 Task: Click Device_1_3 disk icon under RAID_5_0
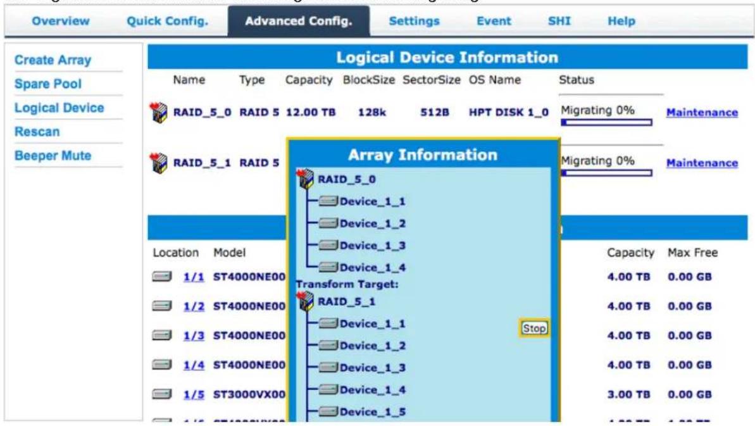pyautogui.click(x=328, y=245)
